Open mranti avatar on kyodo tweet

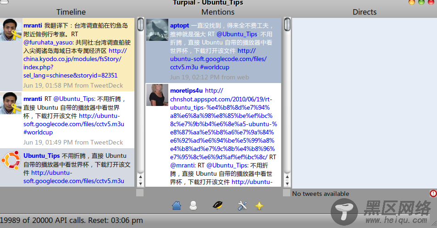click(x=11, y=30)
